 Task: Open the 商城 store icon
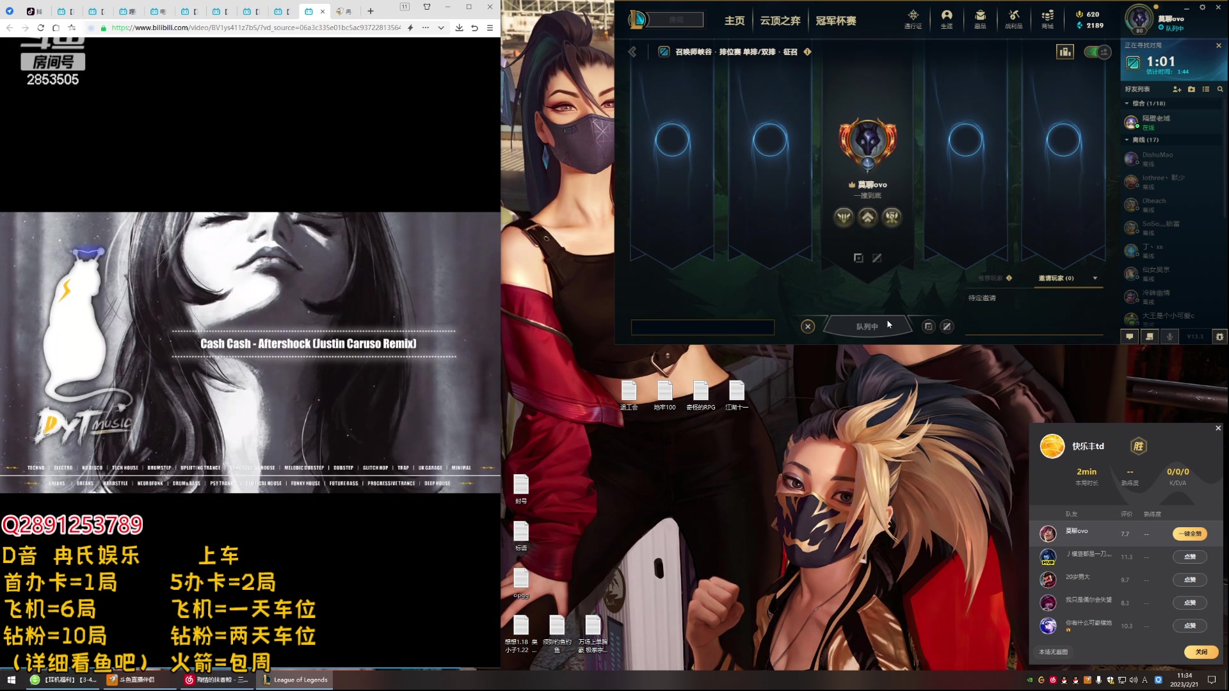(x=1047, y=19)
